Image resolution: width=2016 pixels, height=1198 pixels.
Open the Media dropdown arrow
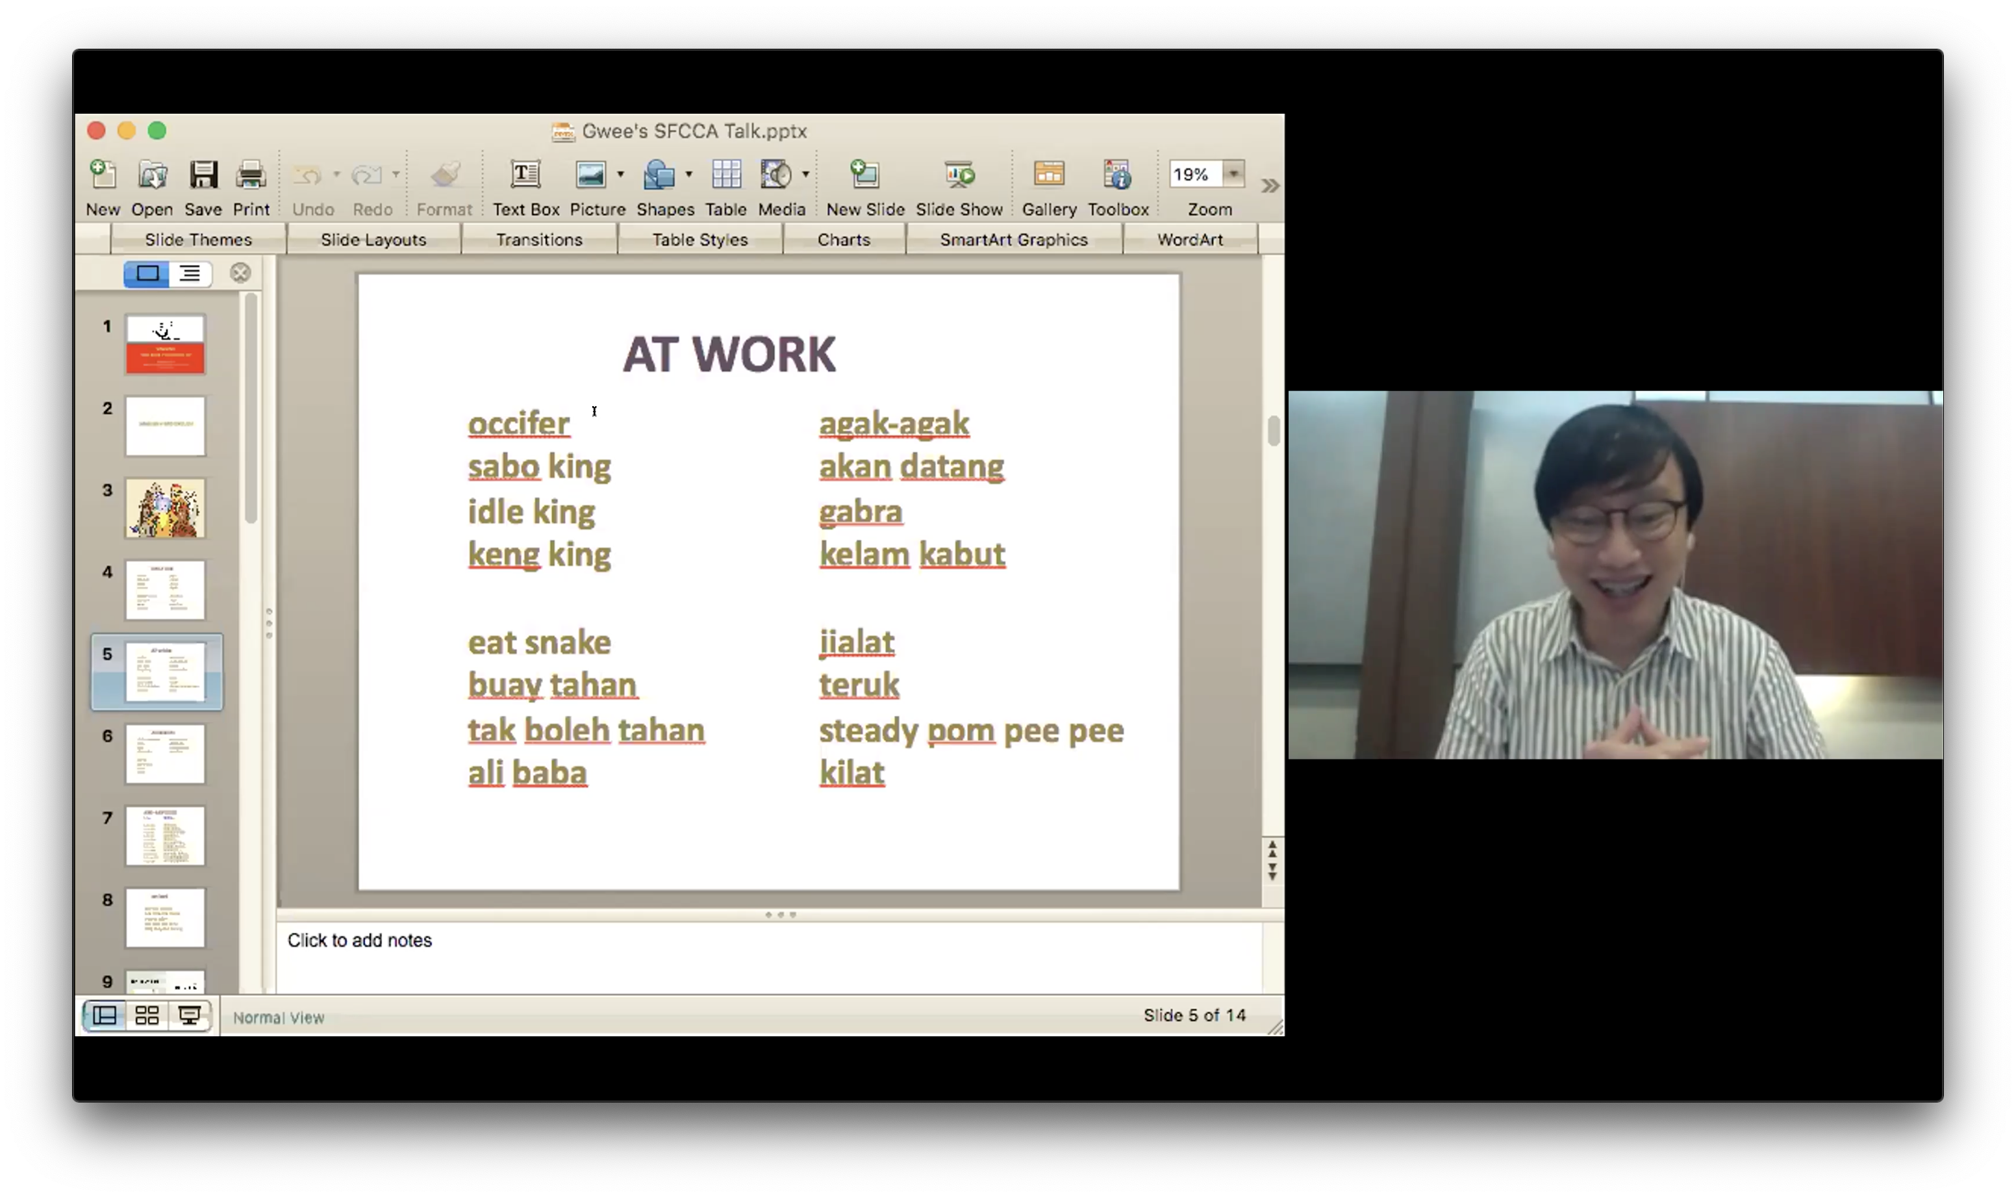click(805, 173)
